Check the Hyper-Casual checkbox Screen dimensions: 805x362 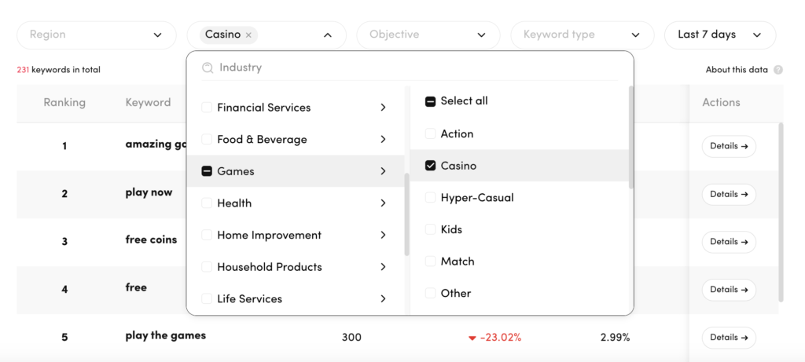pyautogui.click(x=430, y=198)
